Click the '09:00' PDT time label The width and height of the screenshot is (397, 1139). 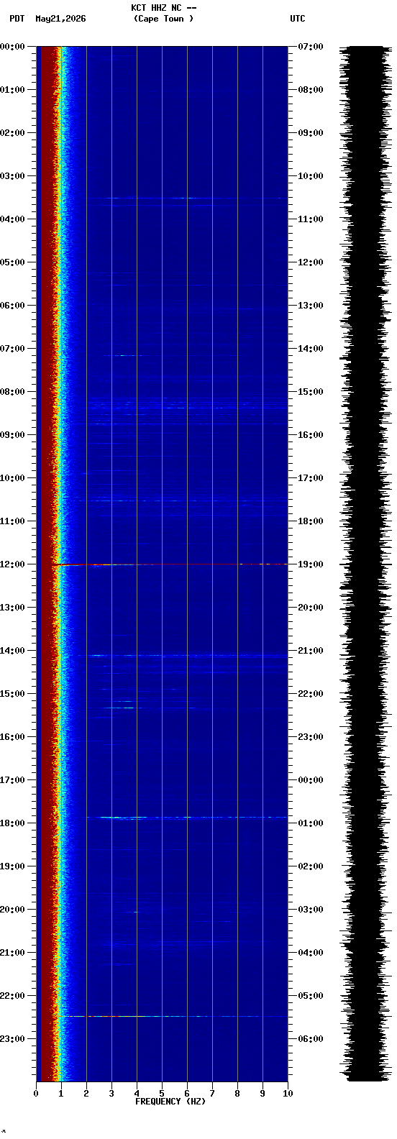point(12,435)
